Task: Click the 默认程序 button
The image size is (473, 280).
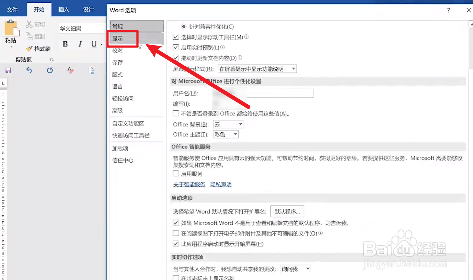Action: pos(287,211)
